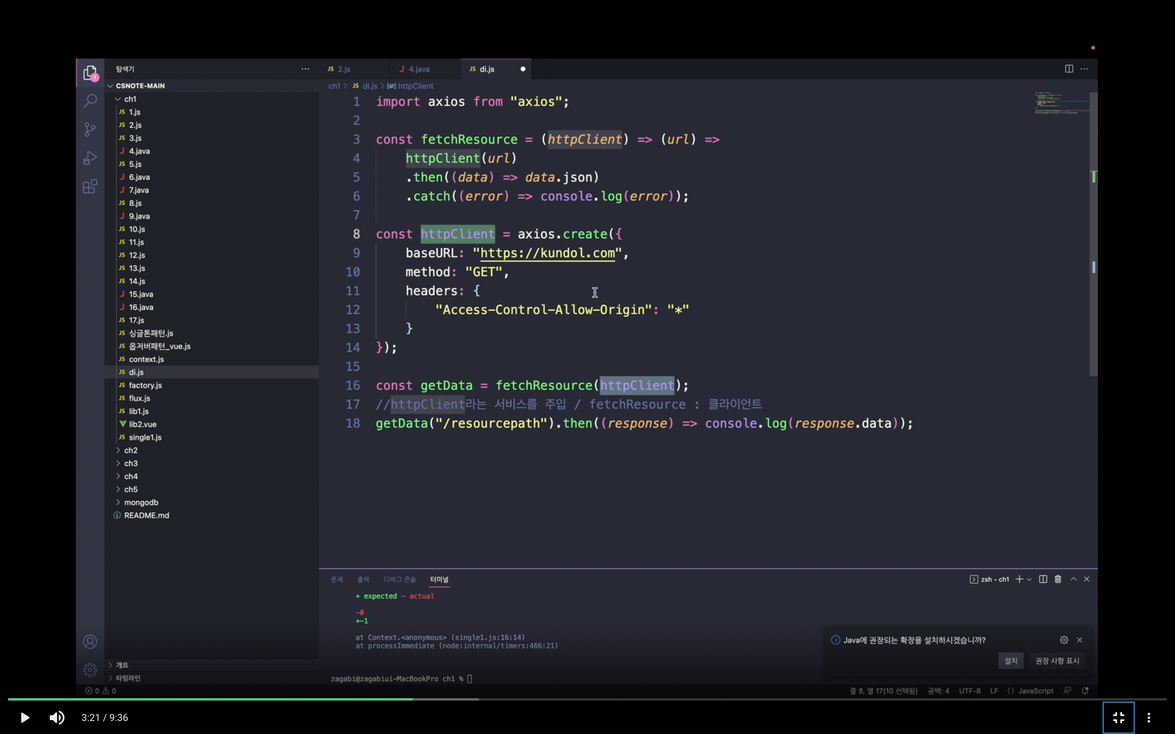The height and width of the screenshot is (734, 1175).
Task: Open the Source Control view
Action: point(90,129)
